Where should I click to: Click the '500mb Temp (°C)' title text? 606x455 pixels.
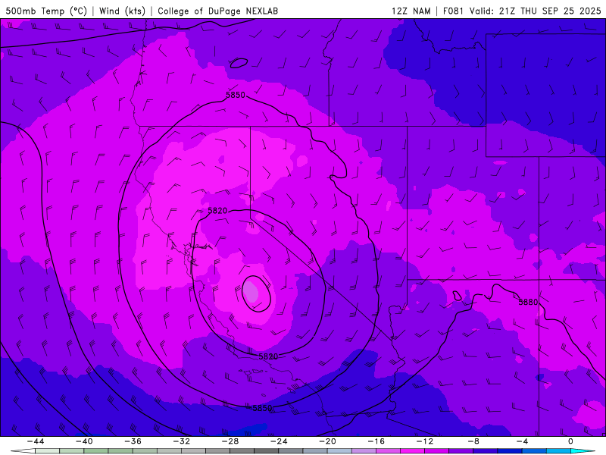coord(46,11)
